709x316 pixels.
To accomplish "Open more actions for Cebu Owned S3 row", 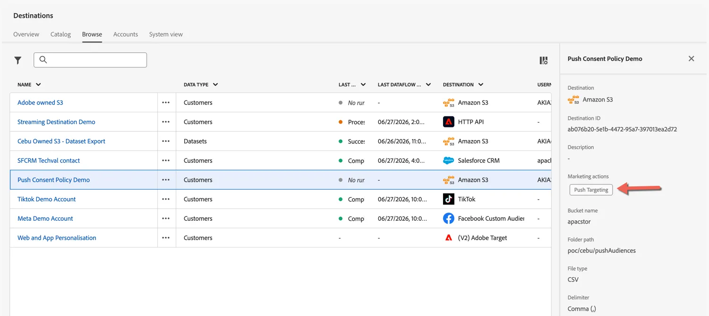I will click(x=166, y=141).
